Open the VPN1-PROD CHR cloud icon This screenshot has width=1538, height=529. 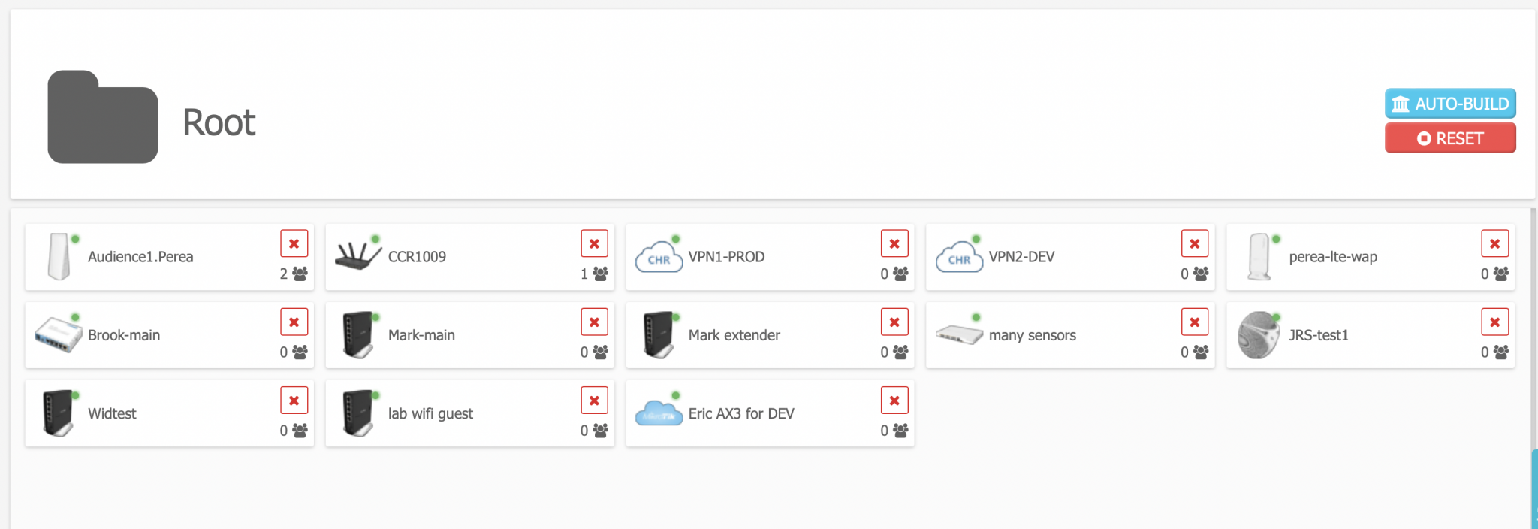tap(659, 258)
